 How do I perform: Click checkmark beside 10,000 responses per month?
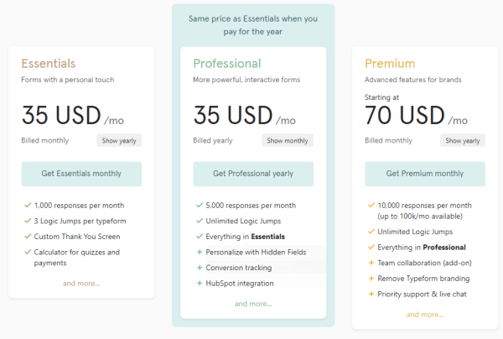pos(371,205)
